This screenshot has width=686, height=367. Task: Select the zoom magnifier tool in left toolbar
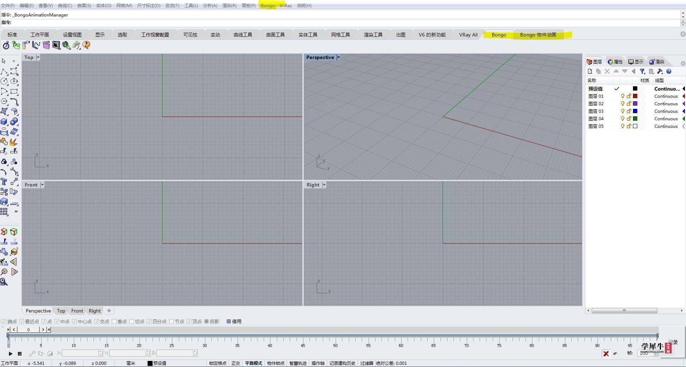[x=4, y=282]
